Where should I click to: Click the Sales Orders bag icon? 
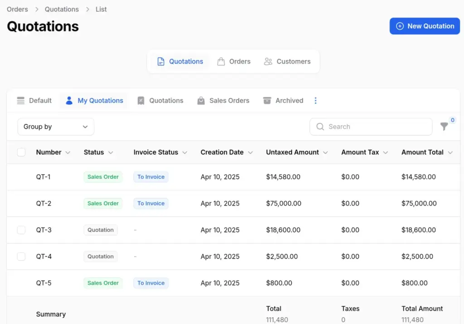coord(201,101)
